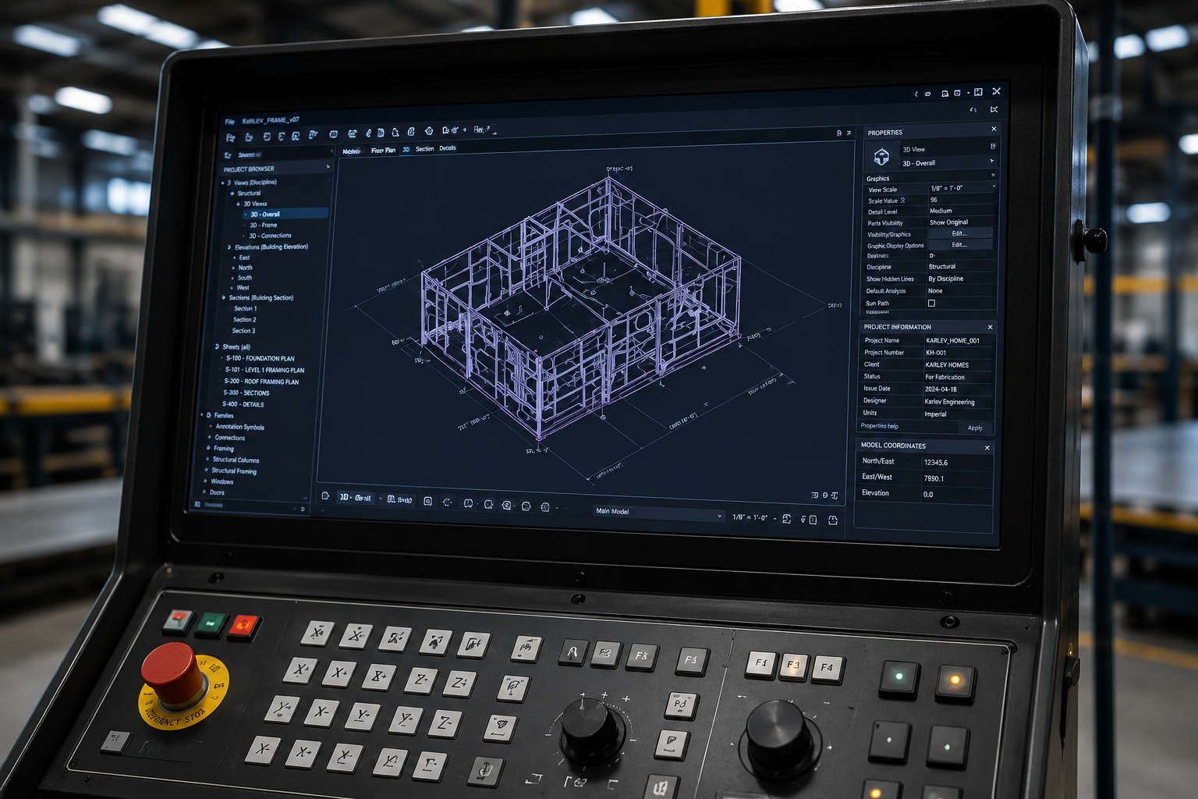1198x799 pixels.
Task: Open the 3D - Overall type selector dropdown
Action: coord(992,161)
